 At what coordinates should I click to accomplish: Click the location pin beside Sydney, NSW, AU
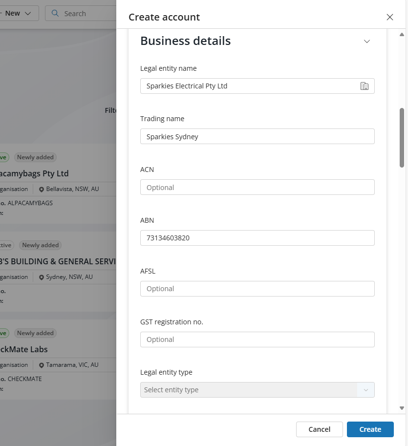point(42,277)
